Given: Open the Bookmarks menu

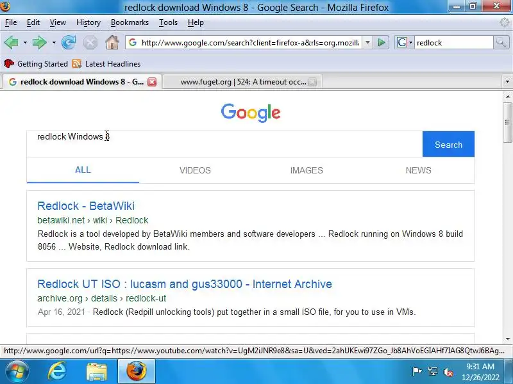Looking at the screenshot, I should (x=130, y=22).
